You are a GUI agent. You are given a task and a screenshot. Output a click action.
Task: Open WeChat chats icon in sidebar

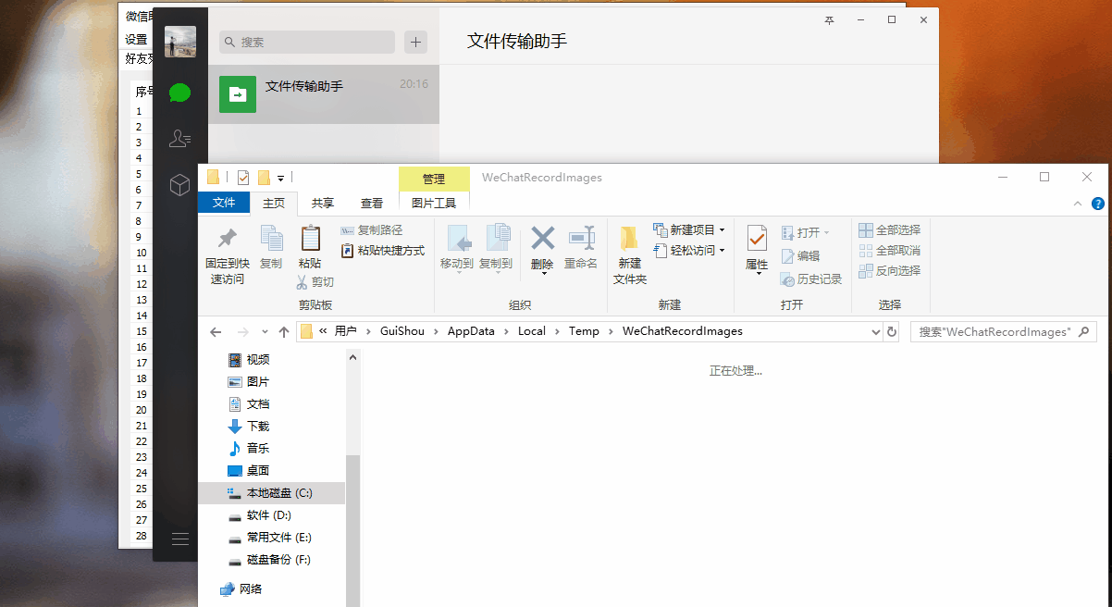point(179,93)
